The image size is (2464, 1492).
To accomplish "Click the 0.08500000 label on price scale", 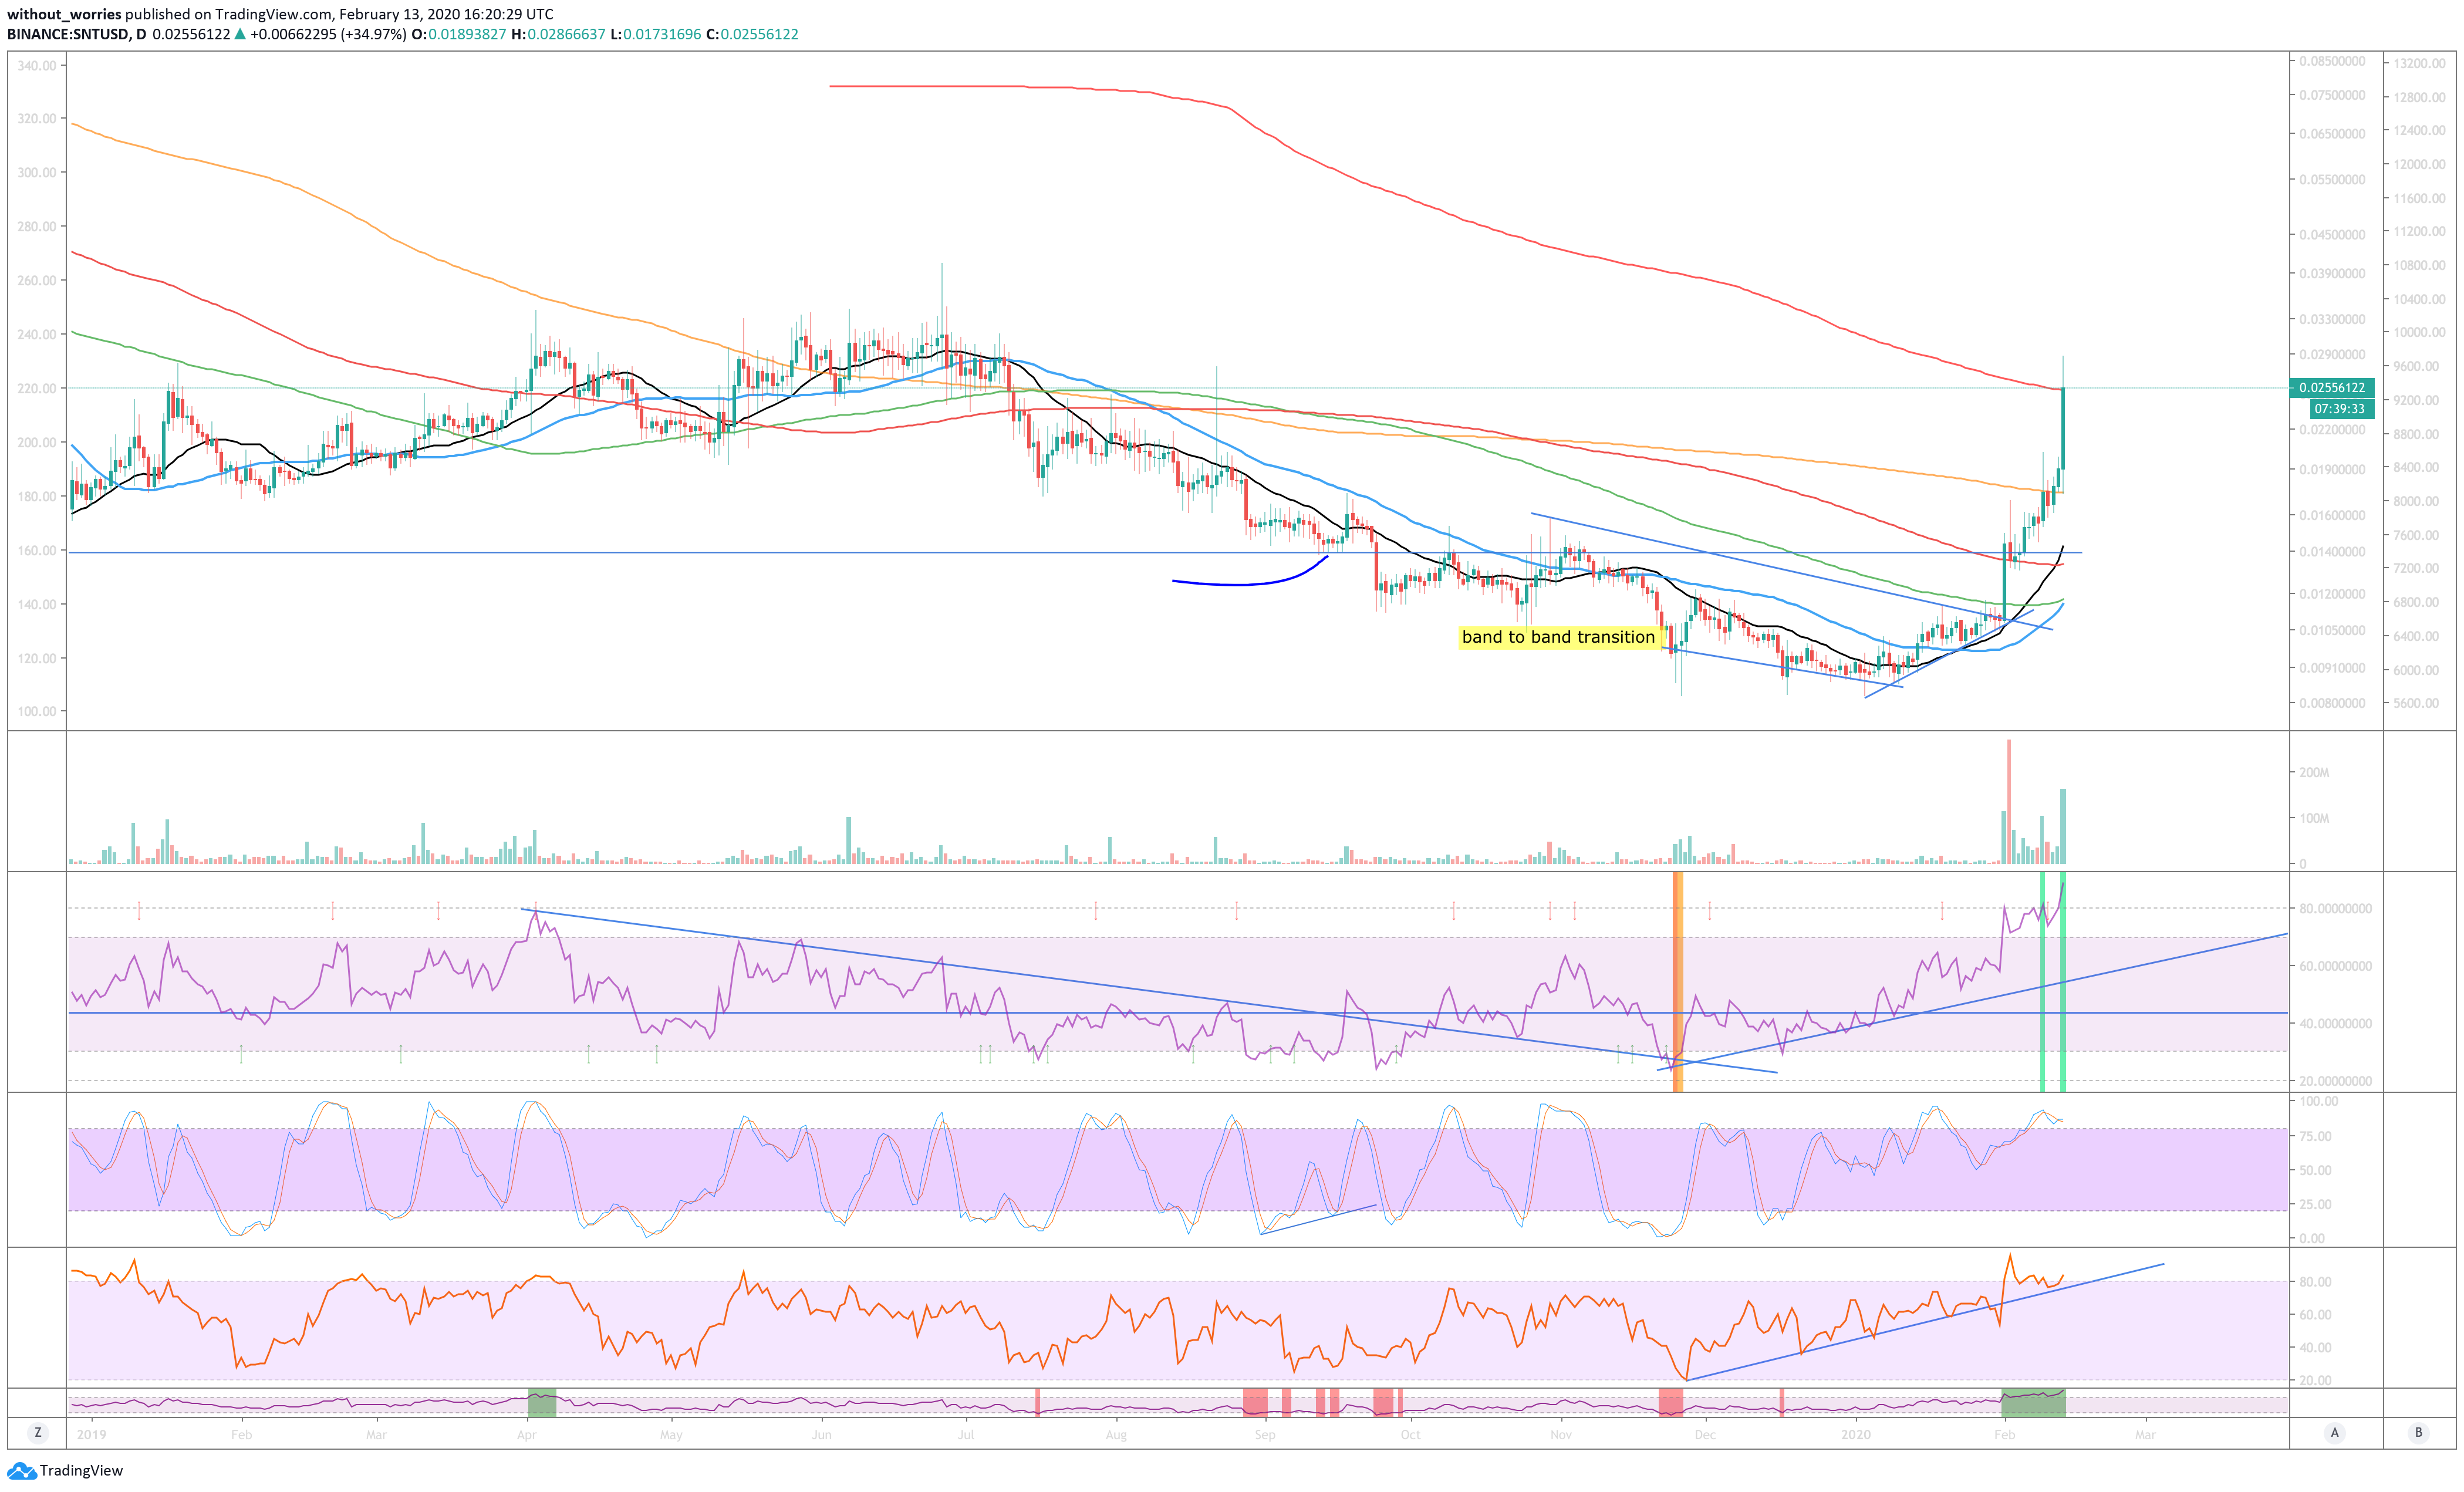I will pos(2332,61).
